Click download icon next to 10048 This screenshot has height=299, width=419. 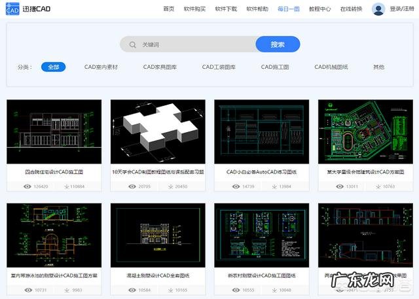coord(274,290)
